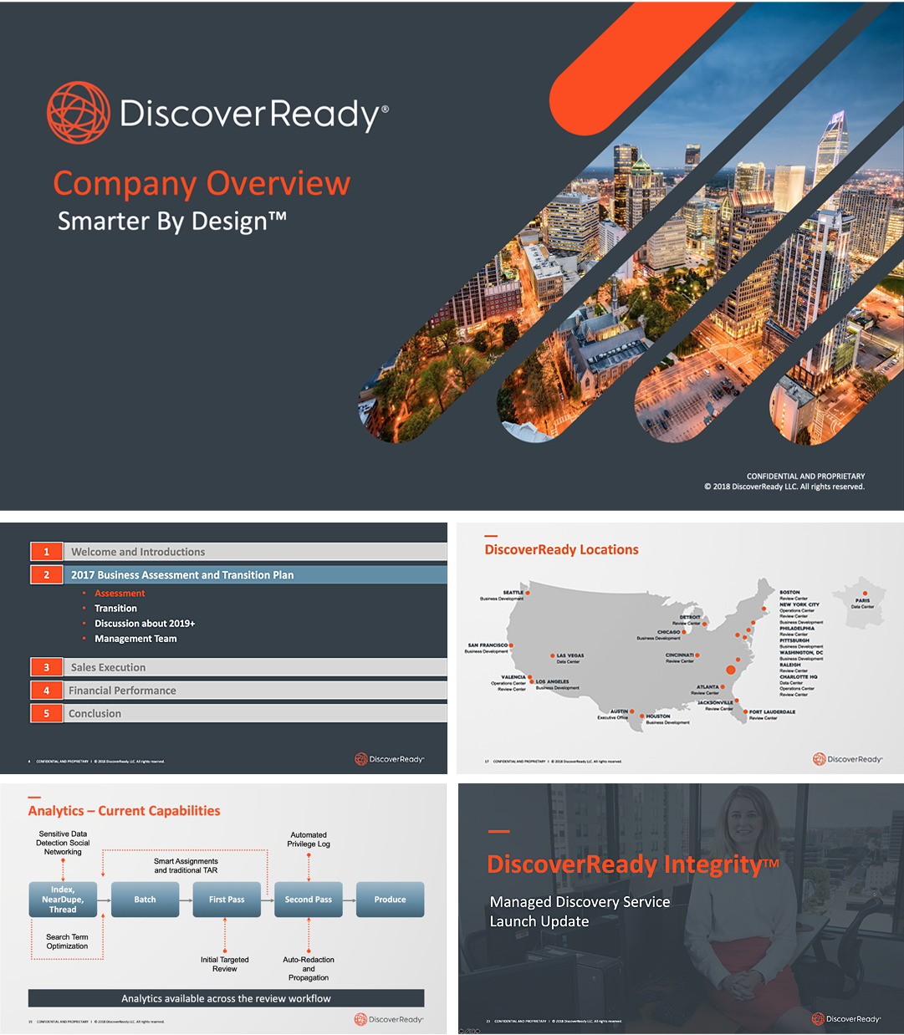Viewport: 904px width, 1035px height.
Task: Click the "Analytics available across the review workflow" banner
Action: coord(226,998)
